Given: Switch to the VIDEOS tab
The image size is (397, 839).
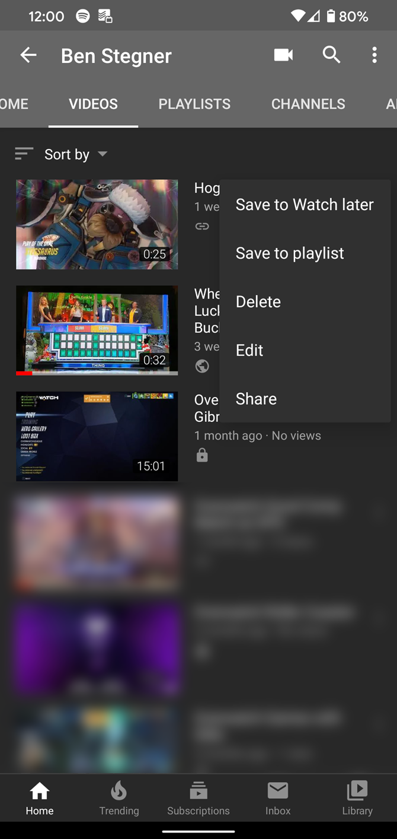Looking at the screenshot, I should (93, 104).
